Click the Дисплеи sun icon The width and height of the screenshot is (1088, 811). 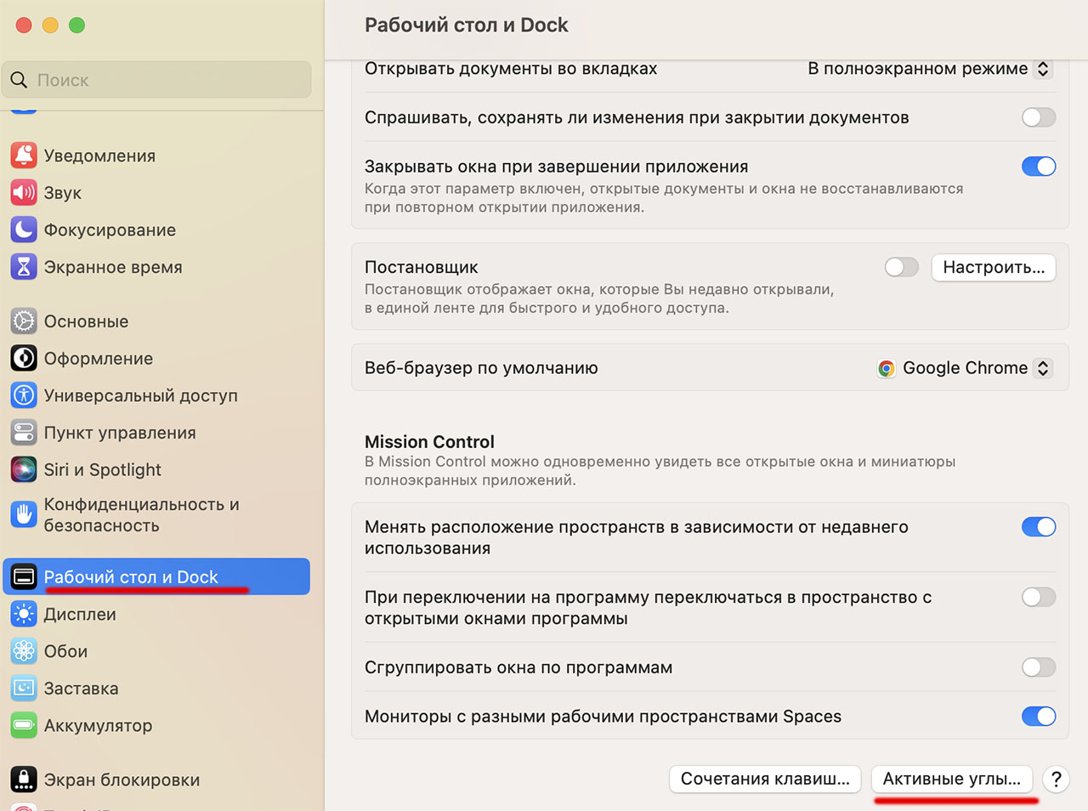(x=24, y=614)
